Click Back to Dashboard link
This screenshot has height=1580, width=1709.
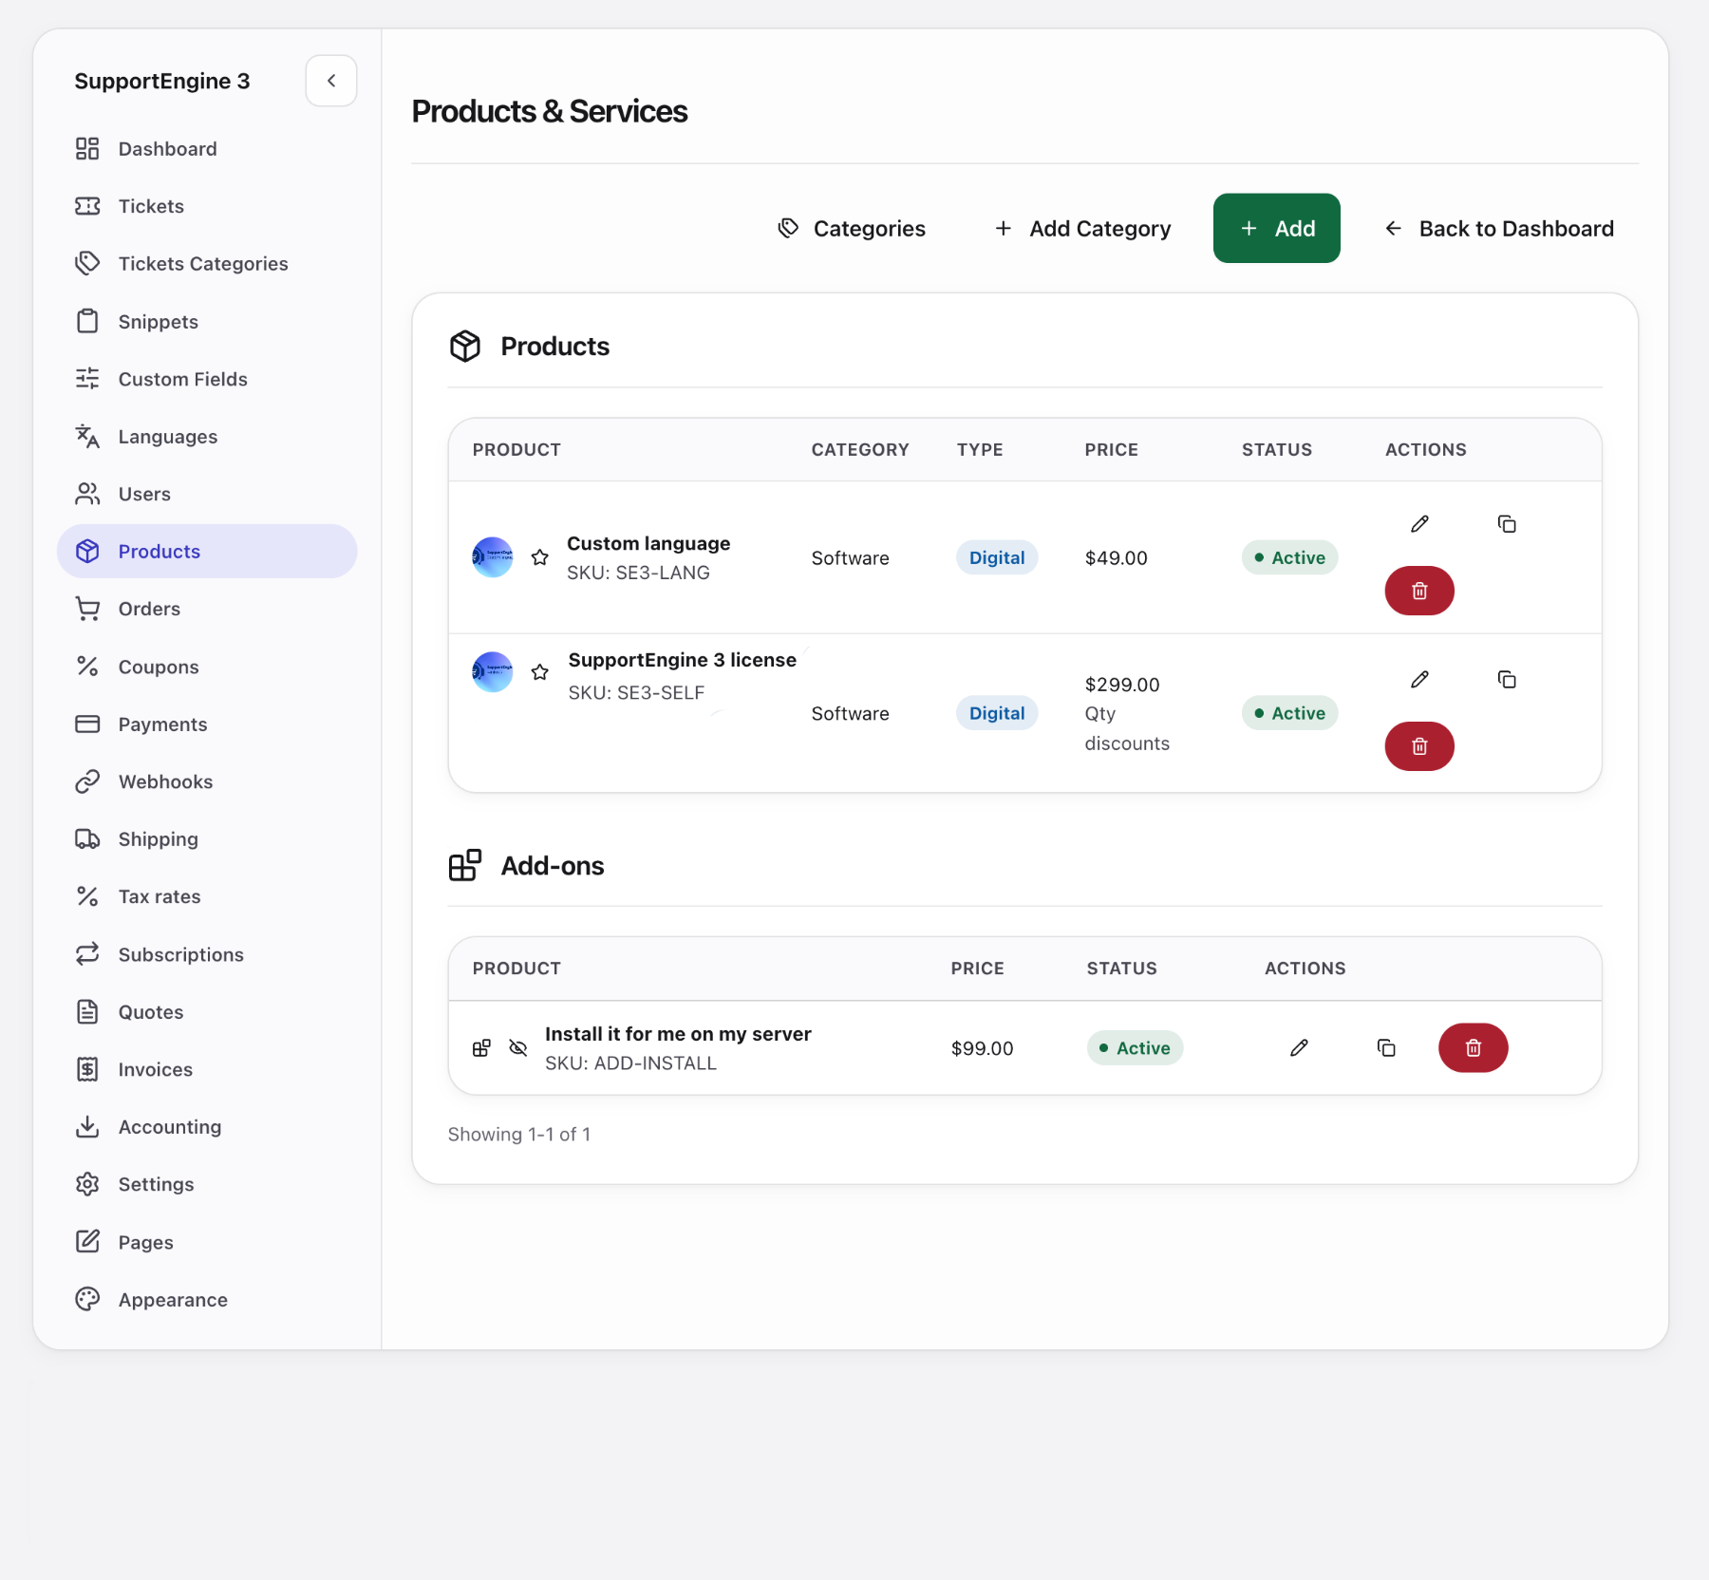(1499, 229)
